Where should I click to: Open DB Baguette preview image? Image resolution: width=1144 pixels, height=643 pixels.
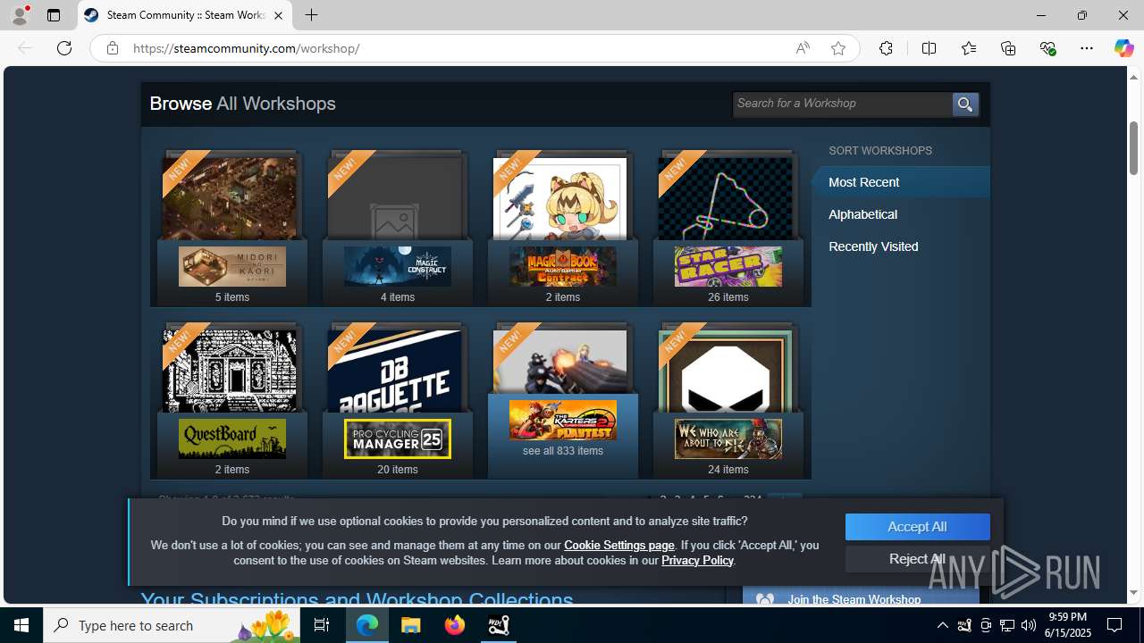point(394,371)
